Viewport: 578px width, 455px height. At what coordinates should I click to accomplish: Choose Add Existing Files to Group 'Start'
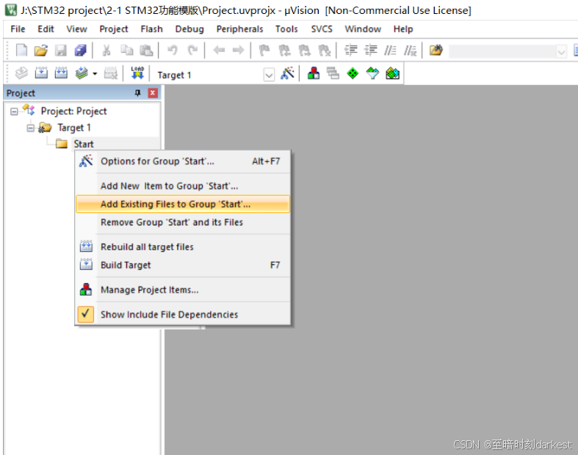[x=183, y=204]
